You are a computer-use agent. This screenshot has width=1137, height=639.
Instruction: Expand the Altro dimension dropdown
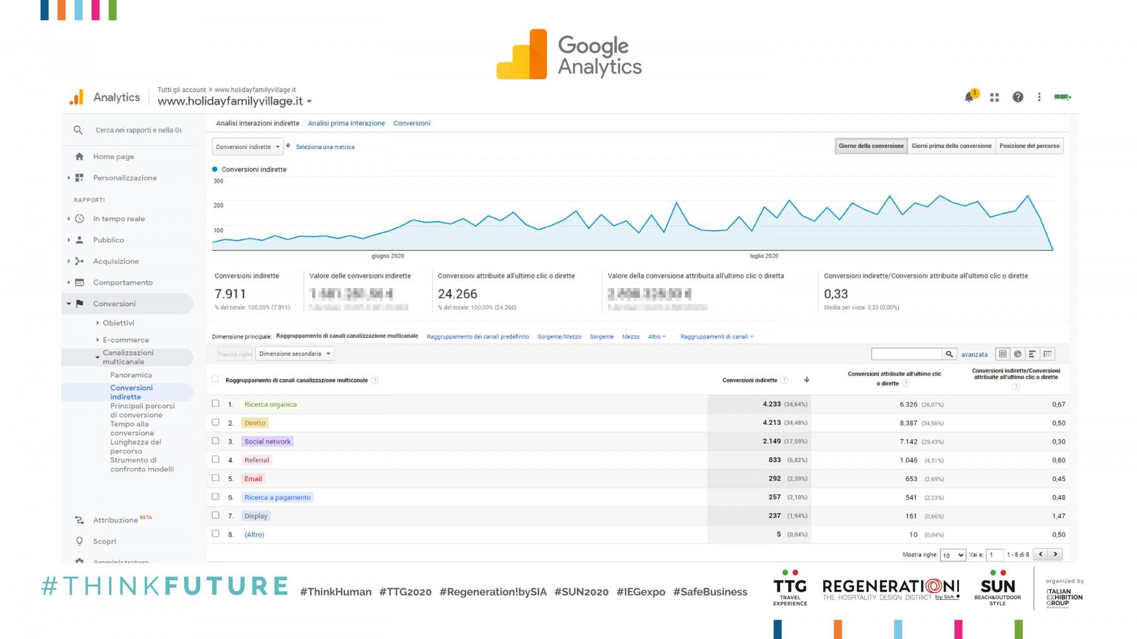click(x=657, y=337)
